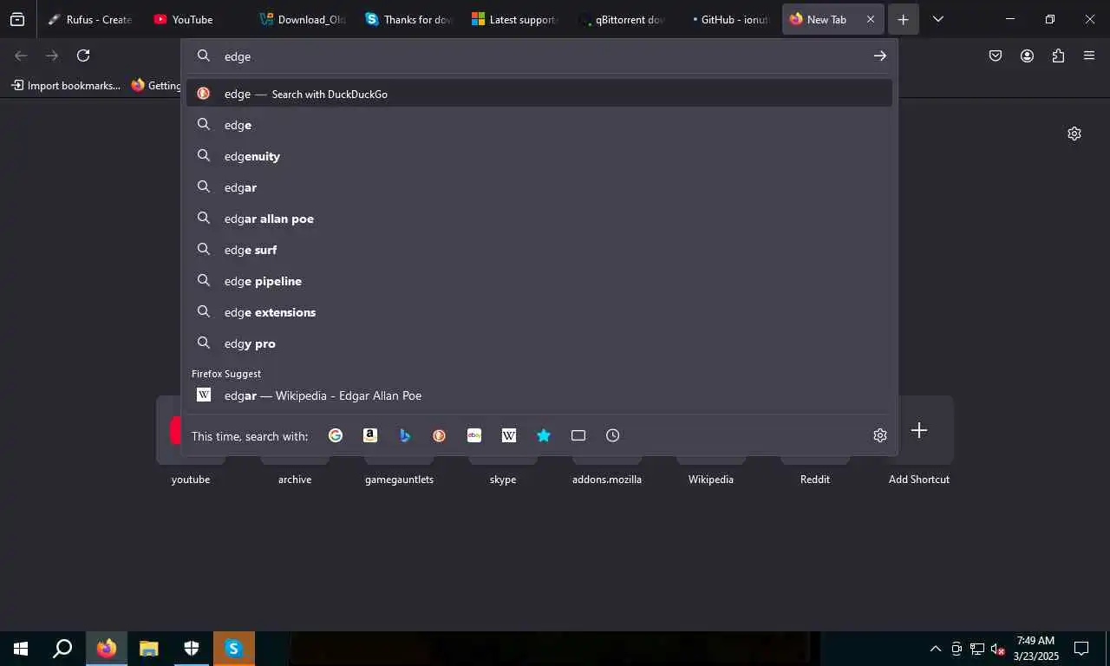Switch to the qBittorrent download tab
1110x666 pixels.
[620, 19]
